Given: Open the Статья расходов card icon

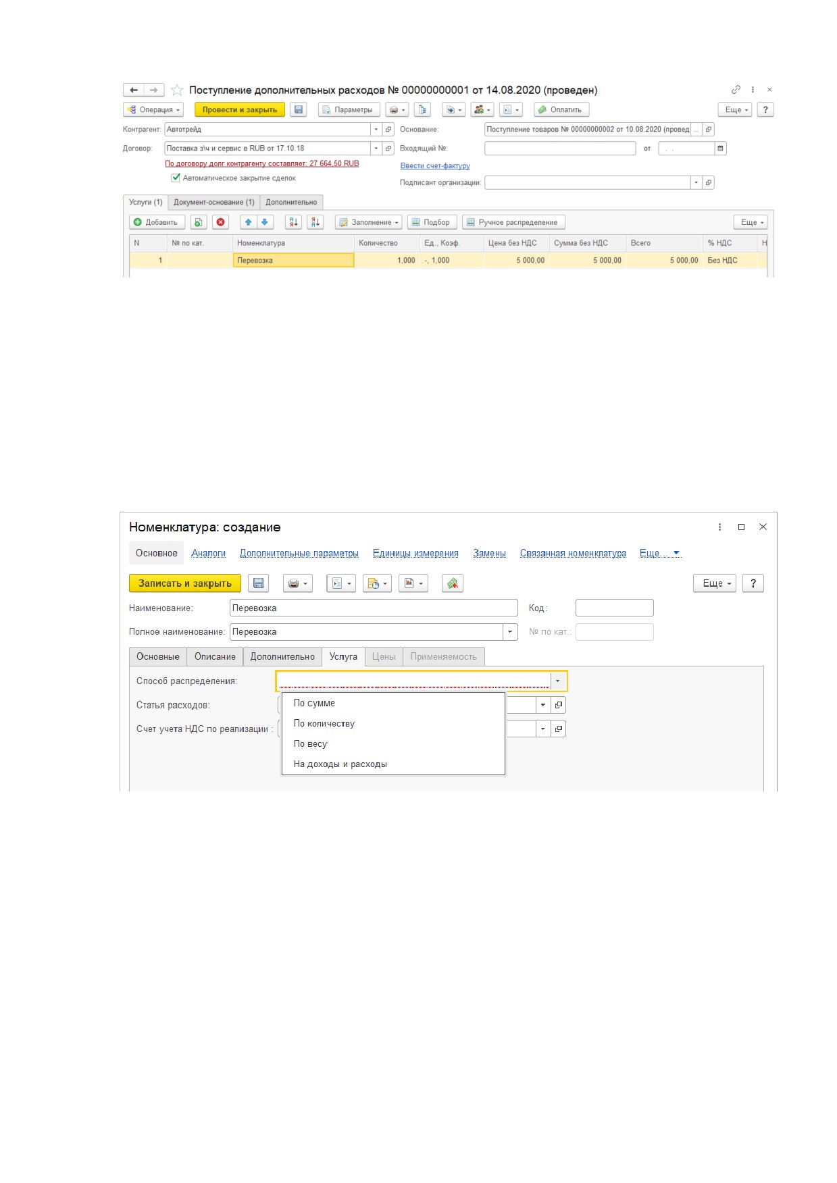Looking at the screenshot, I should (559, 705).
